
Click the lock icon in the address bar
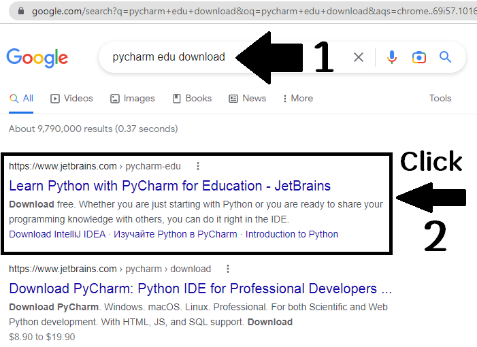tap(21, 11)
